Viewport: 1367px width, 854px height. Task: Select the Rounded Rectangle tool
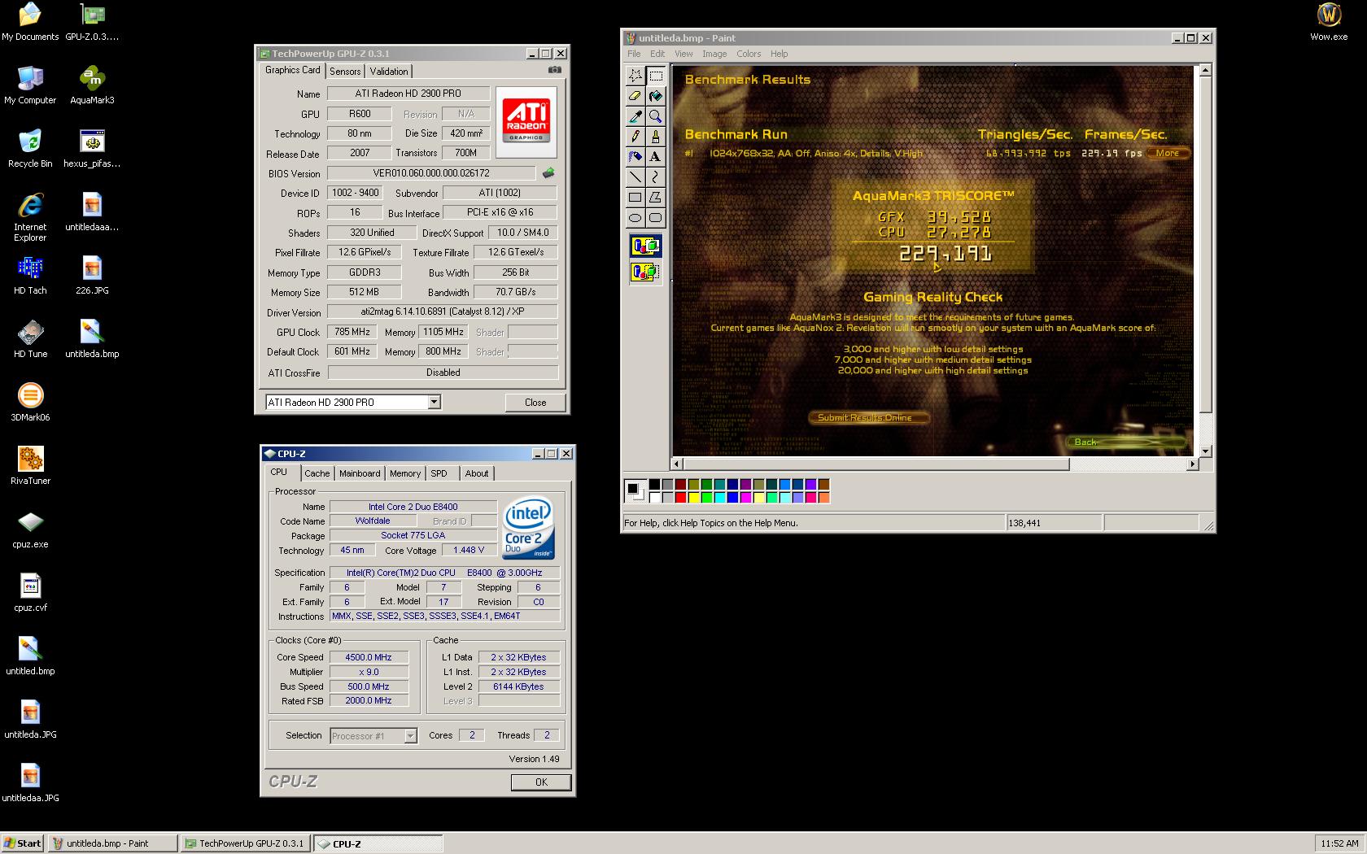pyautogui.click(x=655, y=218)
